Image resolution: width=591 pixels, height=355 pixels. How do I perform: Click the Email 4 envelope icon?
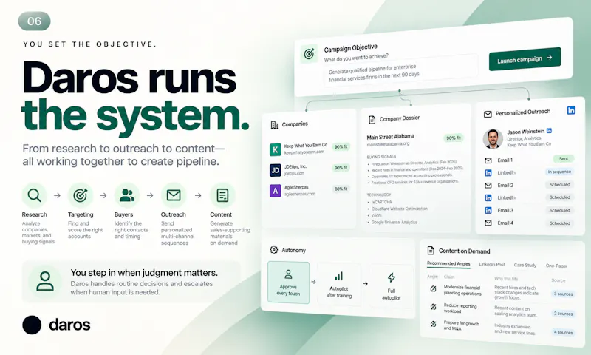click(x=488, y=223)
